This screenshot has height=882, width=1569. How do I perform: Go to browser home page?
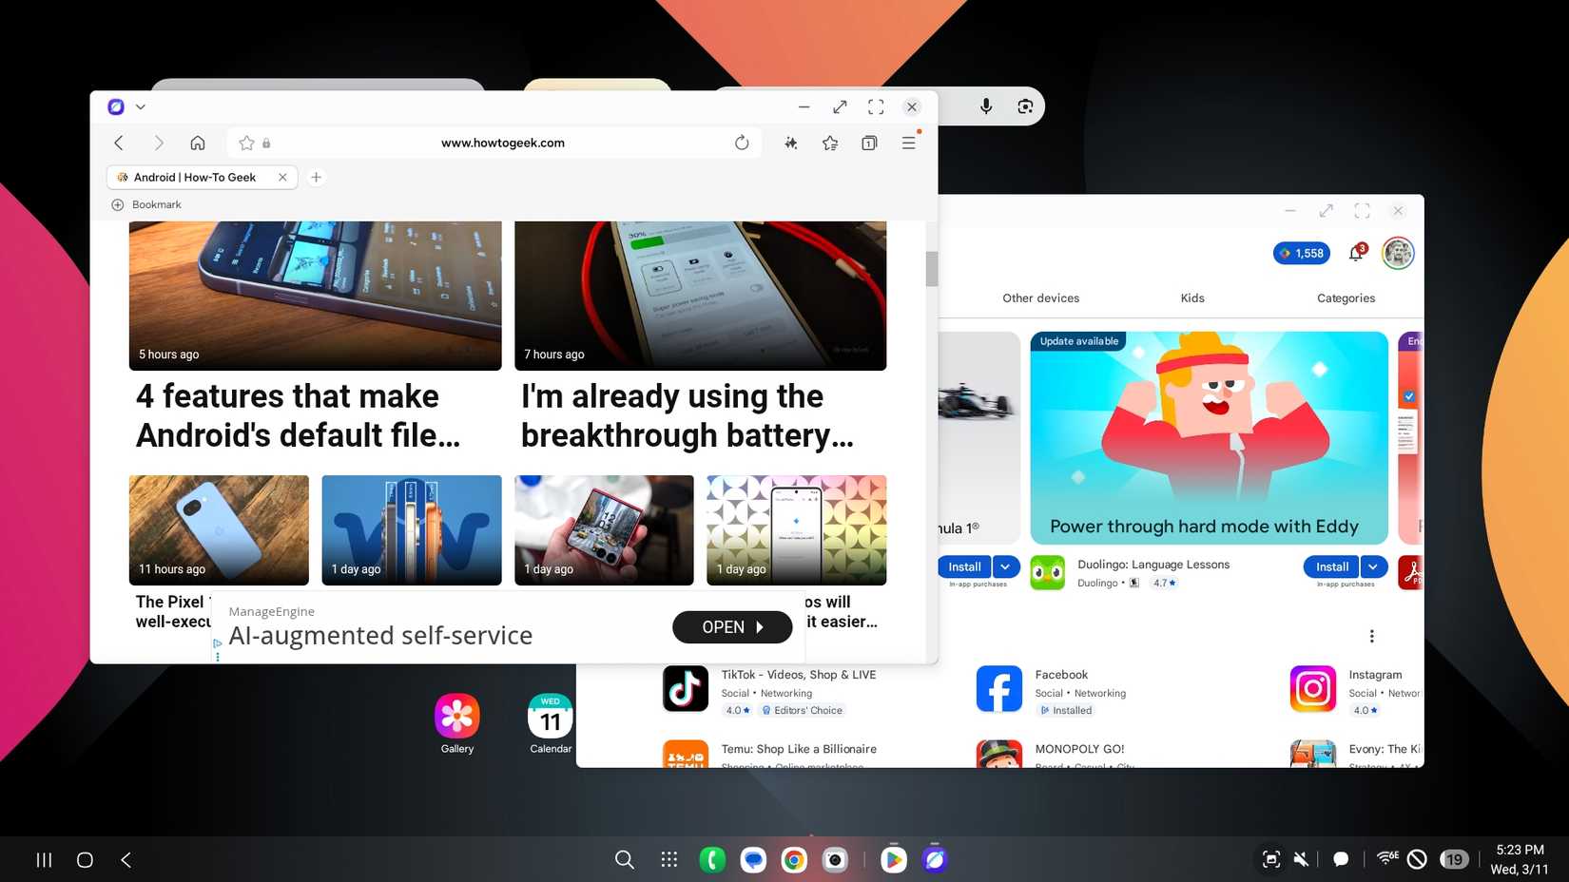(198, 143)
